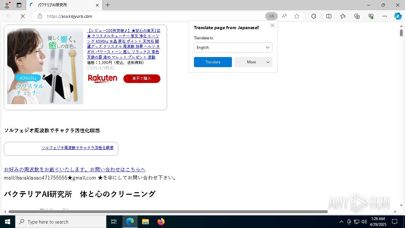Viewport: 405px width, 228px height.
Task: Close the translate popup
Action: click(x=272, y=25)
